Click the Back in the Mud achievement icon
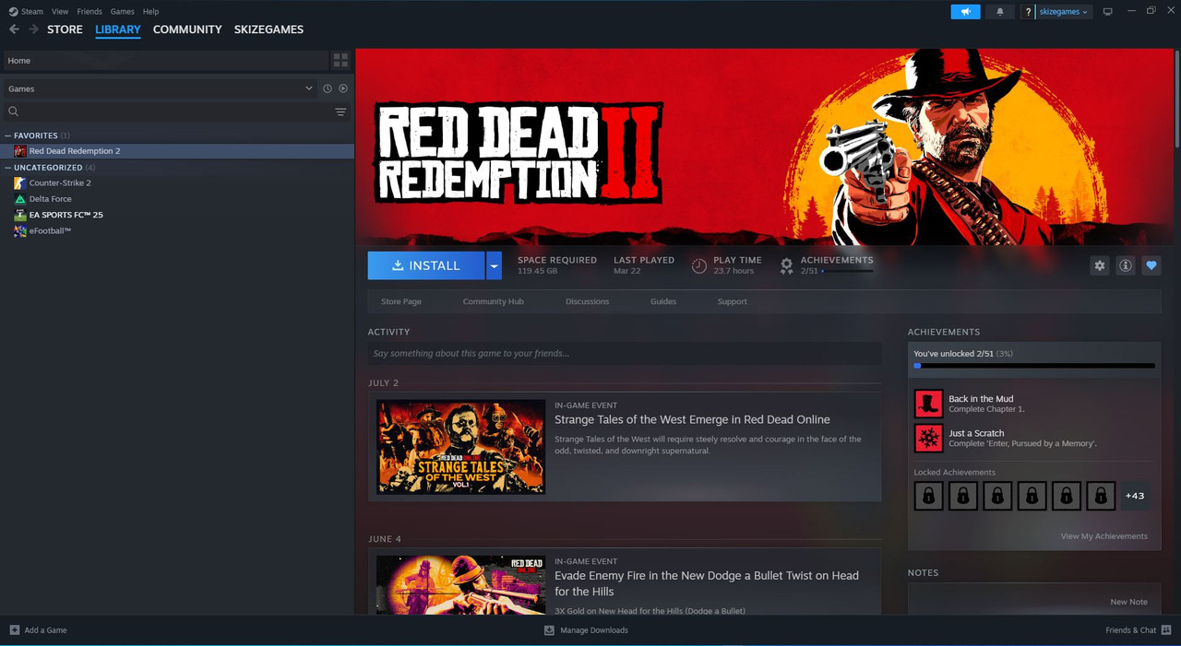1181x646 pixels. 928,404
